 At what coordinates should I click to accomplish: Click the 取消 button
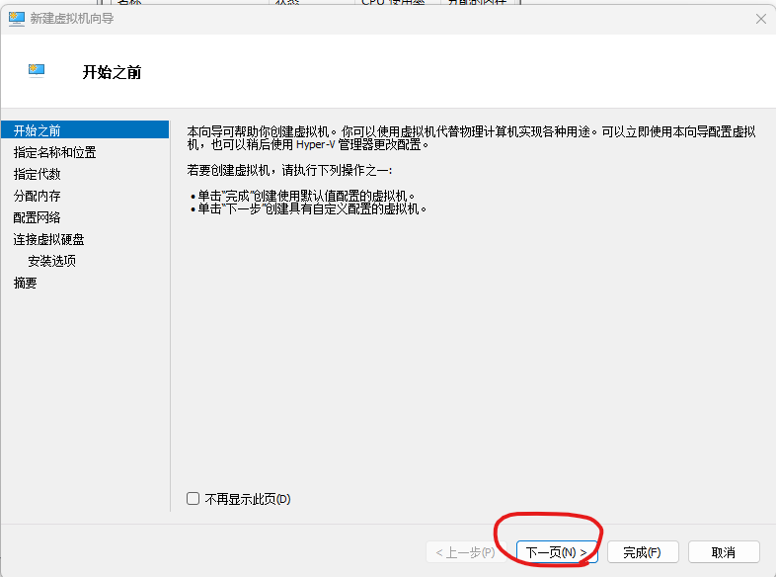coord(723,551)
